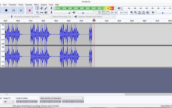Click the red Record button
Screen dimensions: 172x108
click(30, 10)
